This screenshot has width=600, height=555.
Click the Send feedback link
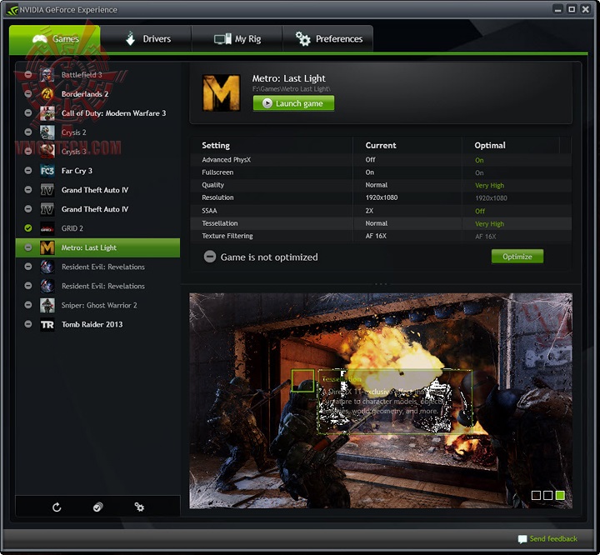[553, 538]
